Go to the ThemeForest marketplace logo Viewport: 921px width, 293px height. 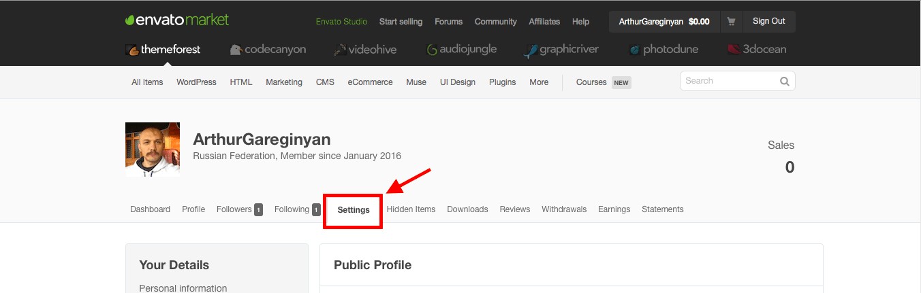coord(163,50)
